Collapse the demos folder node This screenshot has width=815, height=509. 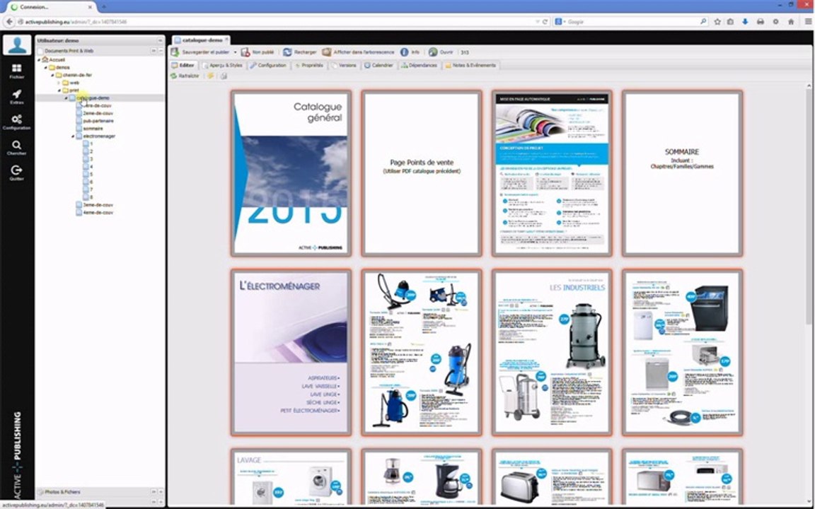click(46, 68)
